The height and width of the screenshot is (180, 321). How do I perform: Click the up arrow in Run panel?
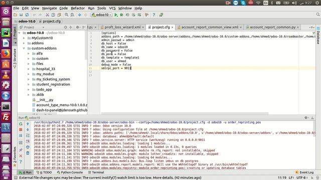tap(28, 123)
